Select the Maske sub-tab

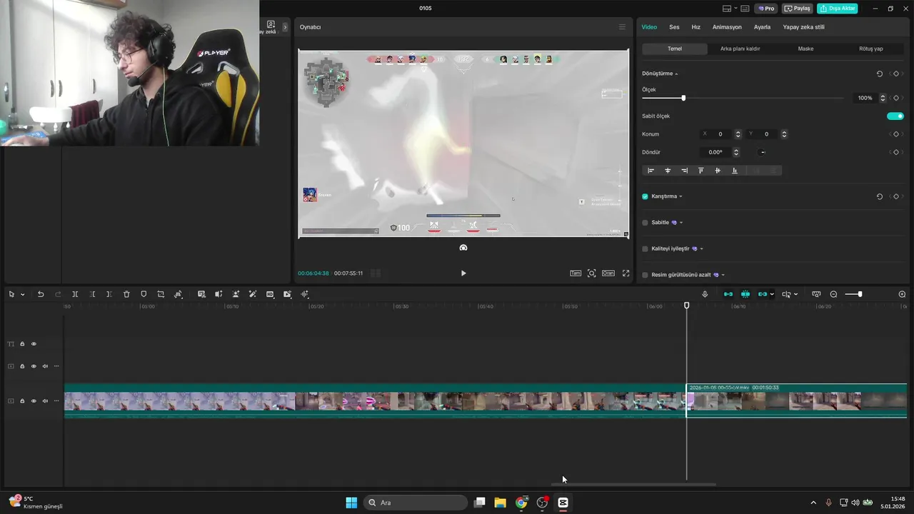pyautogui.click(x=805, y=49)
